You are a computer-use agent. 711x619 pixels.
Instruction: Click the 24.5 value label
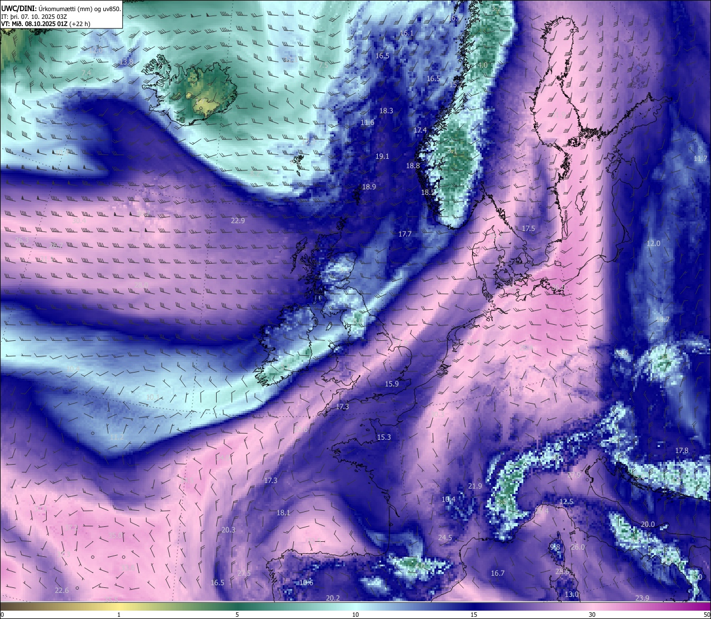445,538
